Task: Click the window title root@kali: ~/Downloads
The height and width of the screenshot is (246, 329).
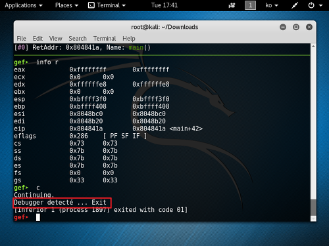Action: click(x=164, y=27)
